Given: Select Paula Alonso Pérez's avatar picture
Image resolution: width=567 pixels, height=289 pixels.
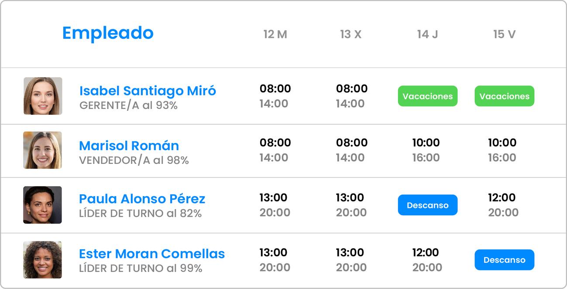Looking at the screenshot, I should coord(42,205).
